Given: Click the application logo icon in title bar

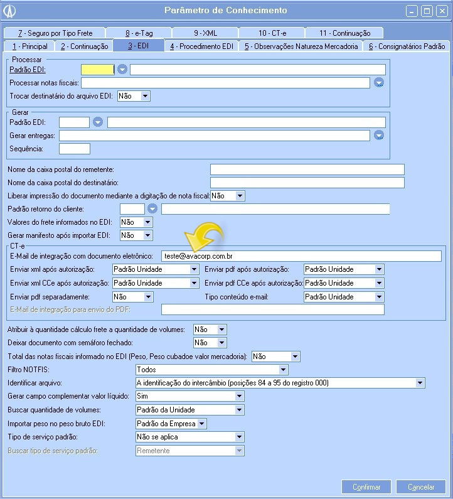Looking at the screenshot, I should 11,11.
